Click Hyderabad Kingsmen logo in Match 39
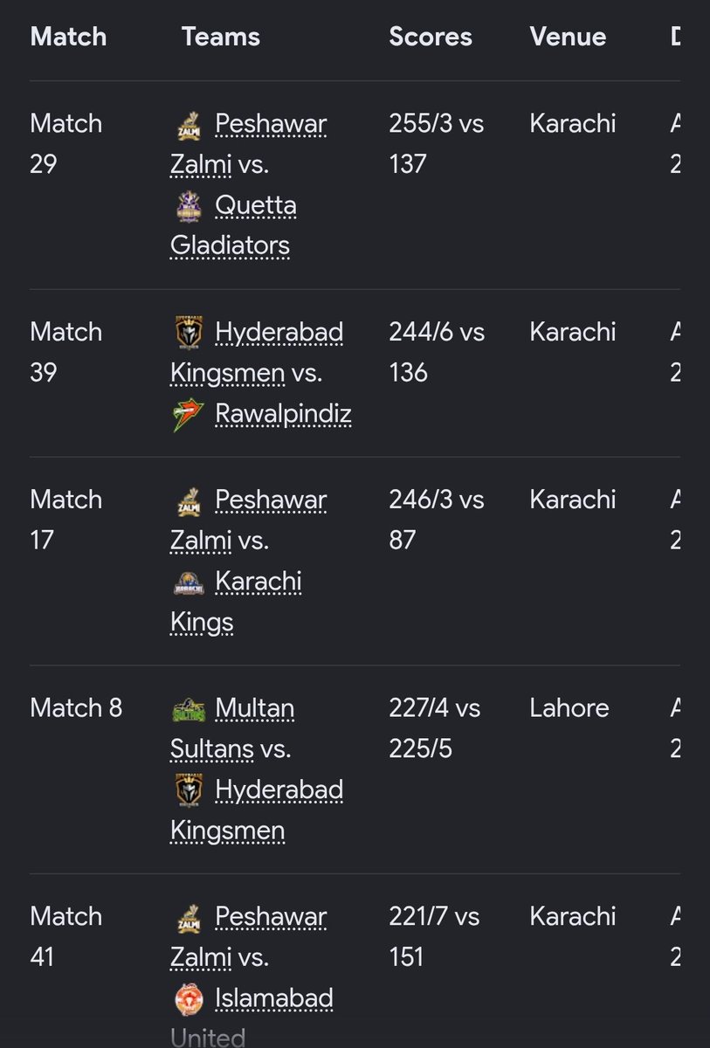Image resolution: width=710 pixels, height=1048 pixels. click(x=189, y=333)
